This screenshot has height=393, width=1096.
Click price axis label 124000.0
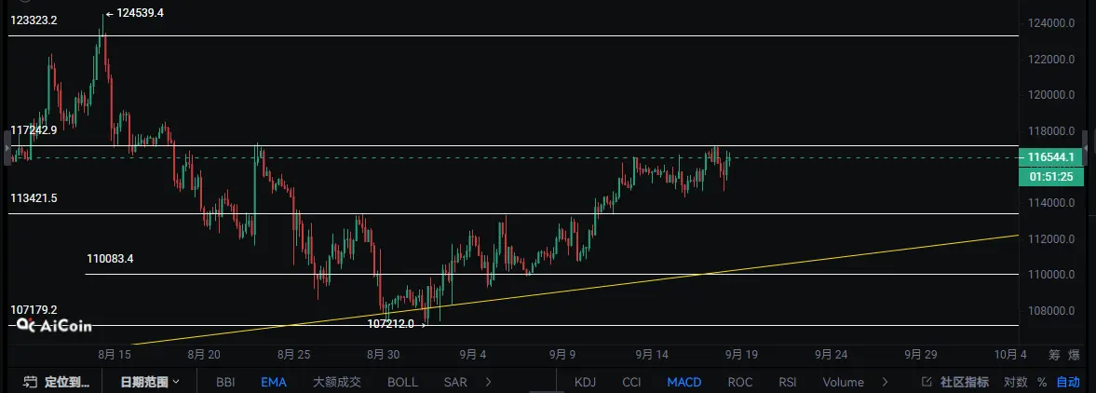pos(1050,23)
